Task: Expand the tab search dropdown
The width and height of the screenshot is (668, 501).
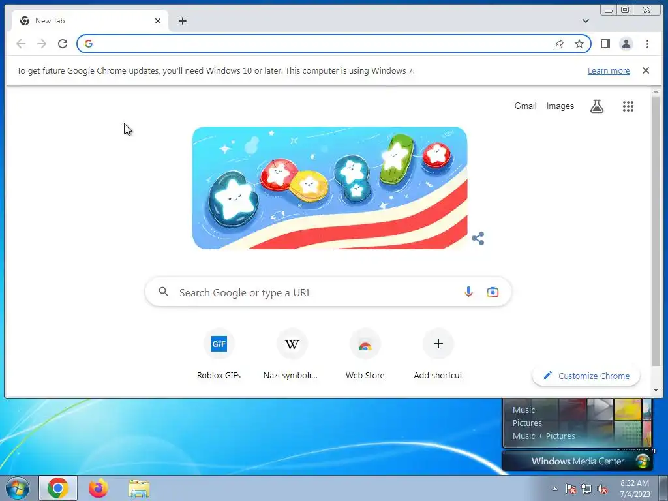Action: 586,20
